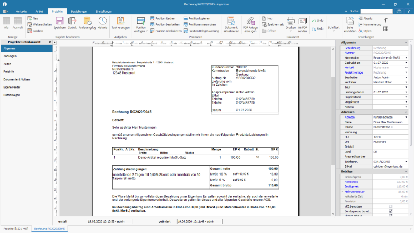Viewport: 414px width, 233px height.
Task: Switch to the Einstellungen ribbon tab
Action: 104,11
